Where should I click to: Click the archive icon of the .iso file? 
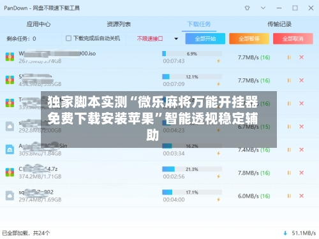[x=10, y=57]
